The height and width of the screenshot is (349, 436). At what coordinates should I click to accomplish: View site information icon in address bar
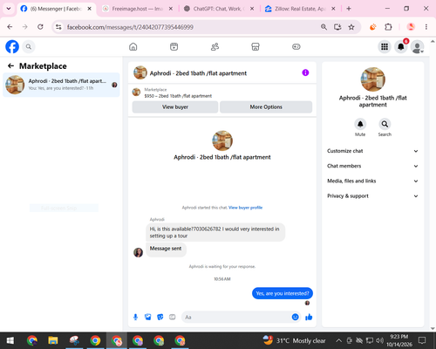58,27
